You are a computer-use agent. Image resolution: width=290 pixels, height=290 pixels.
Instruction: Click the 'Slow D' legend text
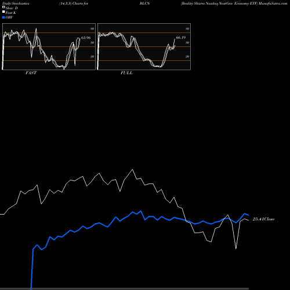point(12,8)
